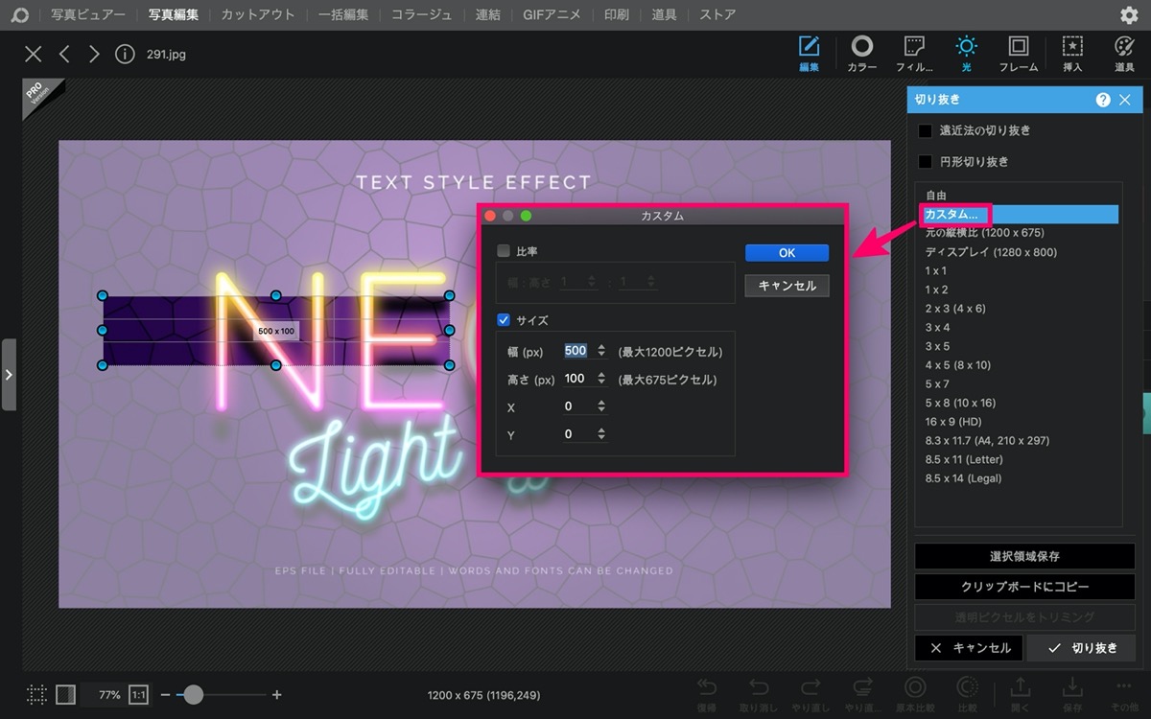
Task: Open help for the 切り抜き panel
Action: 1103,100
